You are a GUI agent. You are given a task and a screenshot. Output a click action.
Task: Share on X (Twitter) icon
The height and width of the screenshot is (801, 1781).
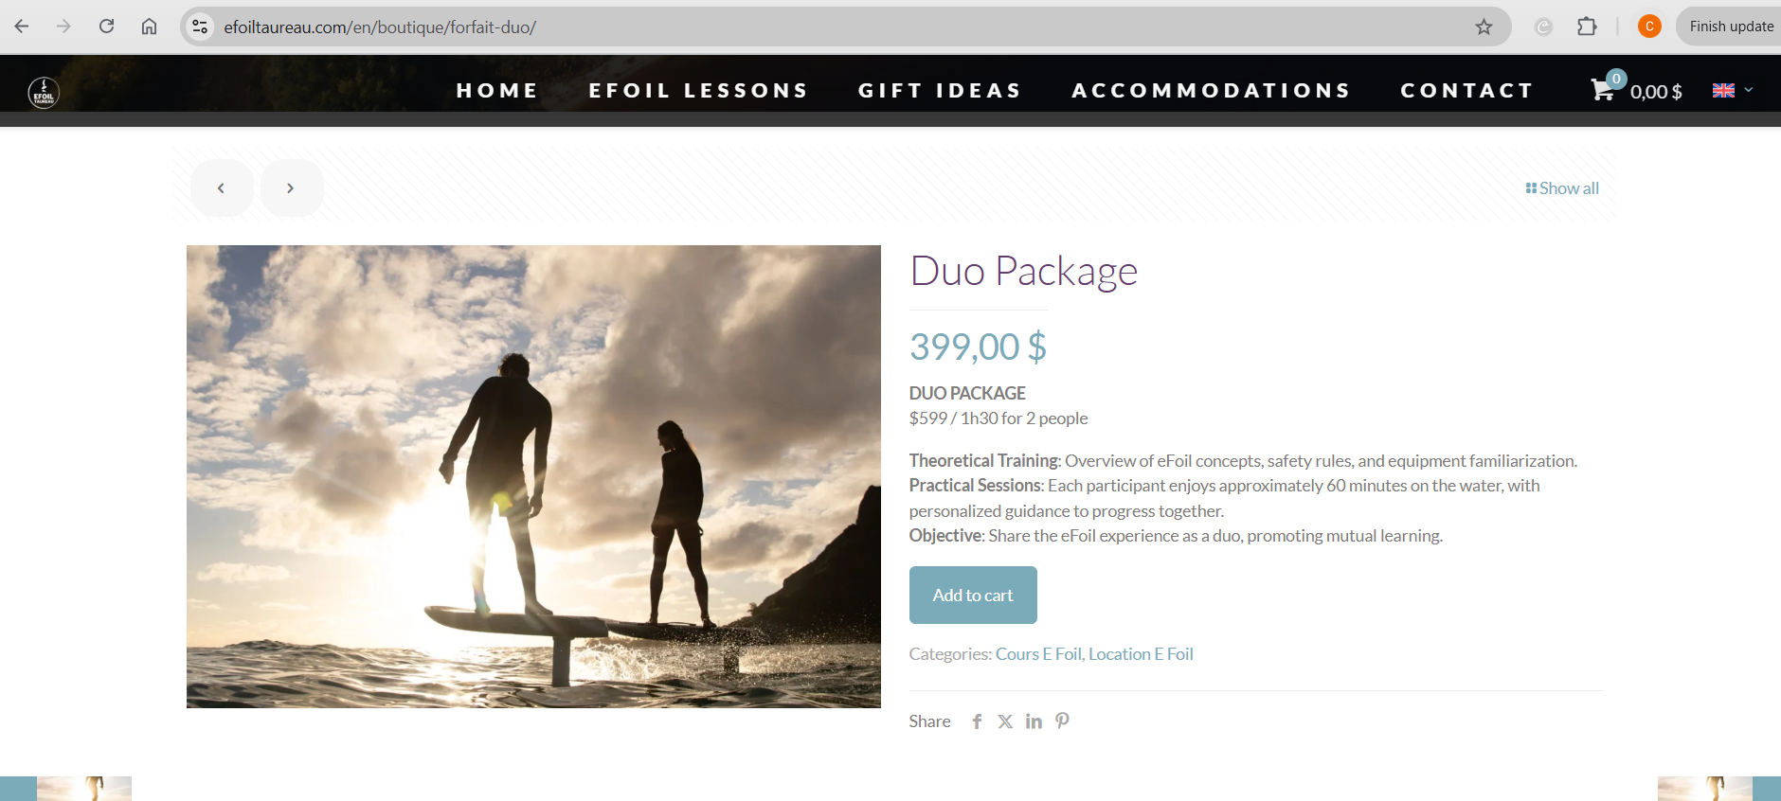tap(1005, 721)
